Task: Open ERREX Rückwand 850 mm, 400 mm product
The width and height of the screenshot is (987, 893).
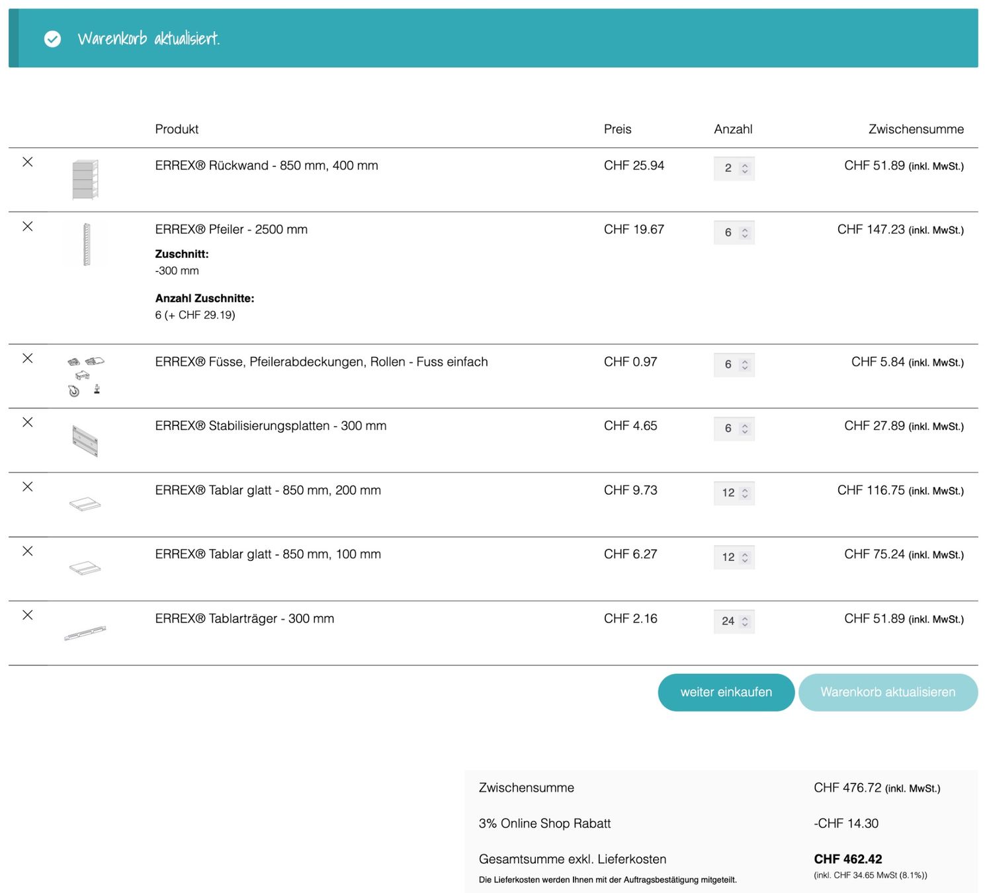Action: [267, 165]
